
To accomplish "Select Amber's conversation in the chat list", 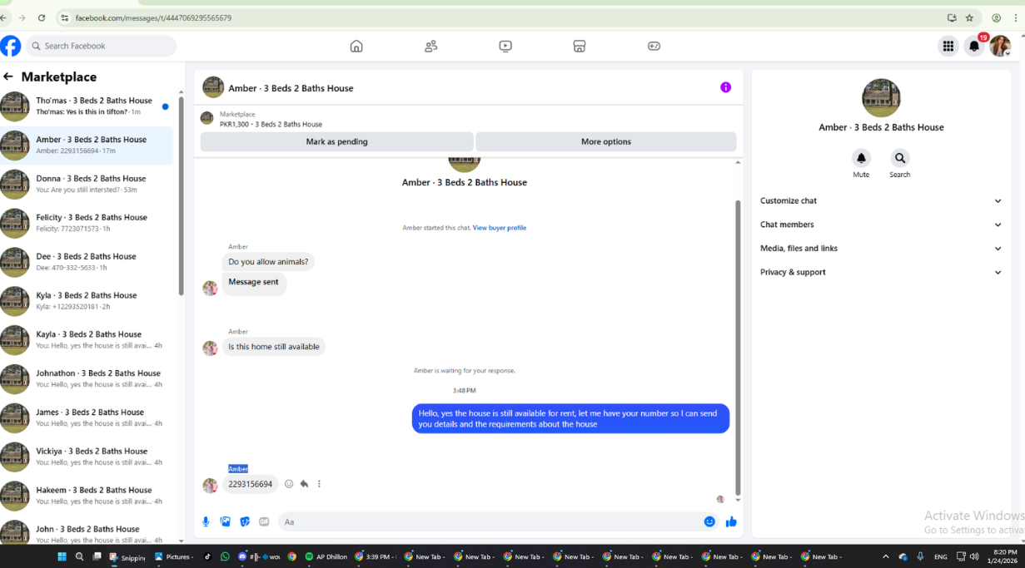I will click(x=87, y=146).
